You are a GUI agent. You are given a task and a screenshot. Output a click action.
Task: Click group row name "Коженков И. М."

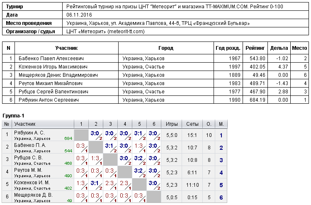32,183
